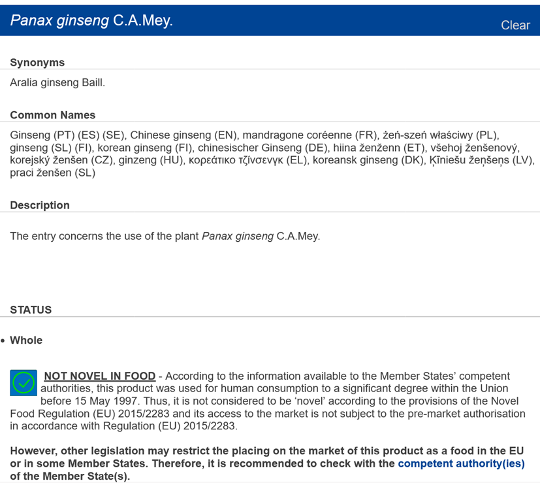
Task: Click the Chinese ginseng (EN) common name
Action: click(x=183, y=135)
